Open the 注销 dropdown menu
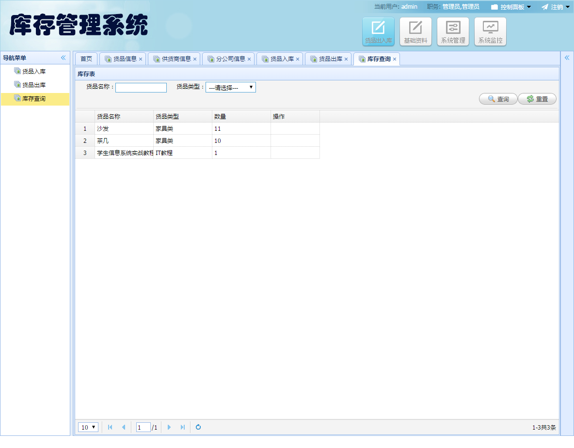The width and height of the screenshot is (574, 448). (556, 7)
